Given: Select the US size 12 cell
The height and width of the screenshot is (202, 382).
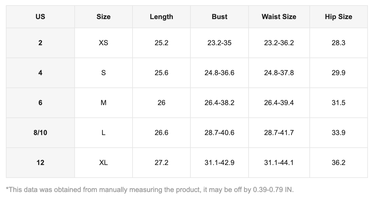Looking at the screenshot, I should (x=40, y=163).
